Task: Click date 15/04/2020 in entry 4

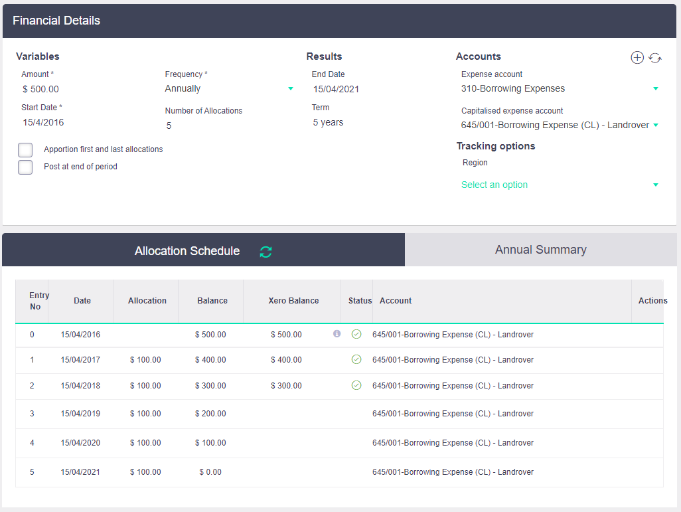Action: coord(80,443)
